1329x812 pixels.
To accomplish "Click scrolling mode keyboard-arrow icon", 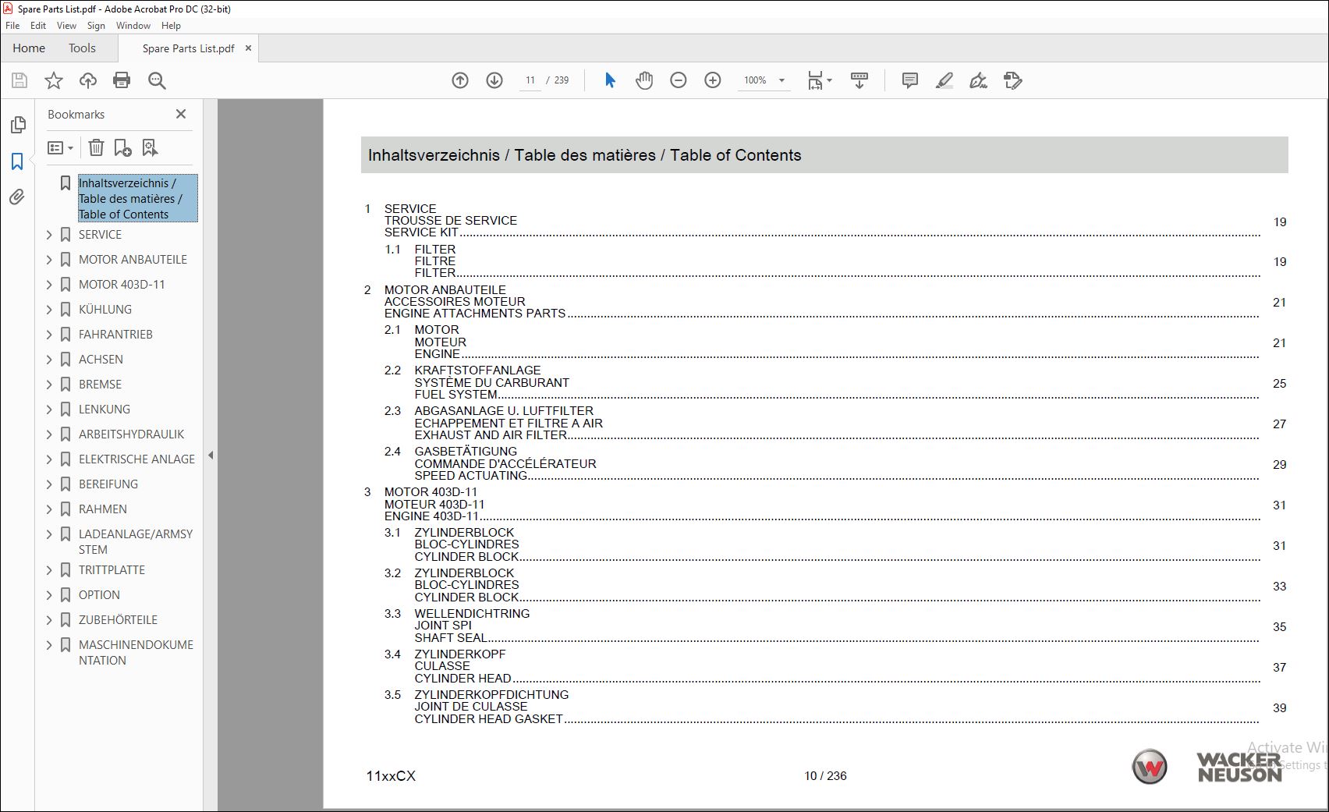I will pyautogui.click(x=859, y=80).
